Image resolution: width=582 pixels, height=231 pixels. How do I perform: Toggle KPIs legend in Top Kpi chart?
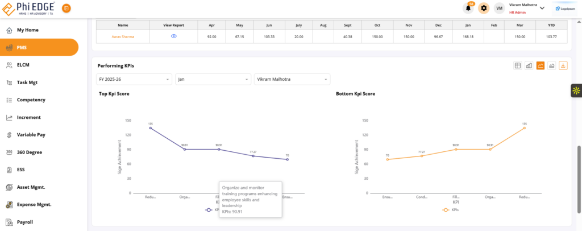tap(212, 210)
